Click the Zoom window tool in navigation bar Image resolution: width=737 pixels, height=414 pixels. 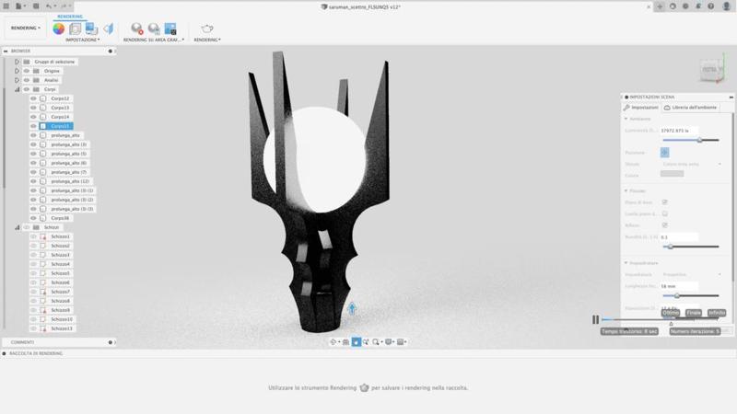(x=366, y=342)
